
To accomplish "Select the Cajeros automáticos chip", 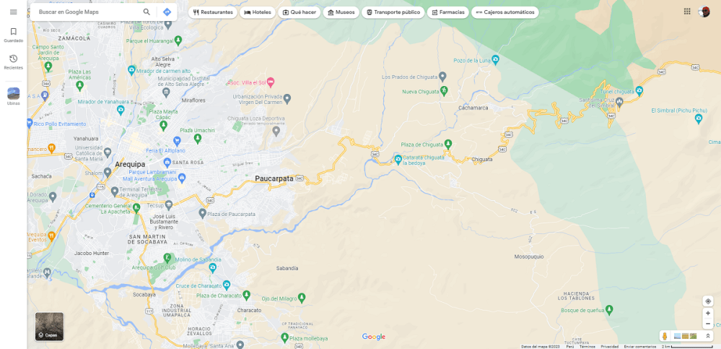I will click(505, 12).
